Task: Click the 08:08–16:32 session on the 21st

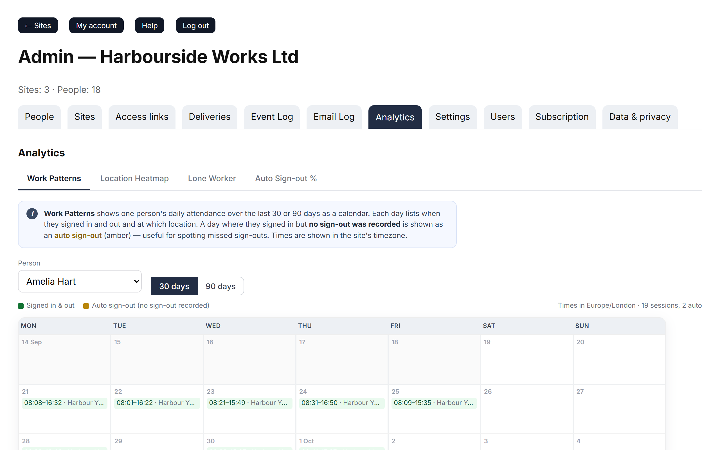Action: pyautogui.click(x=65, y=403)
